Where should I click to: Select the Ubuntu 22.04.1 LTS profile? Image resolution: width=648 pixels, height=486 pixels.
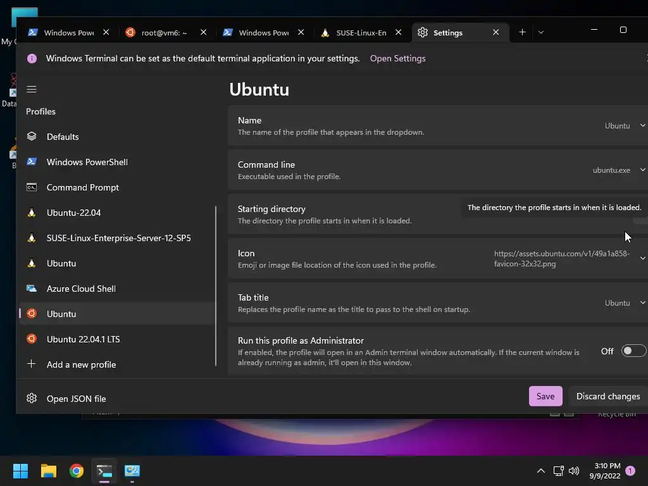tap(116, 339)
